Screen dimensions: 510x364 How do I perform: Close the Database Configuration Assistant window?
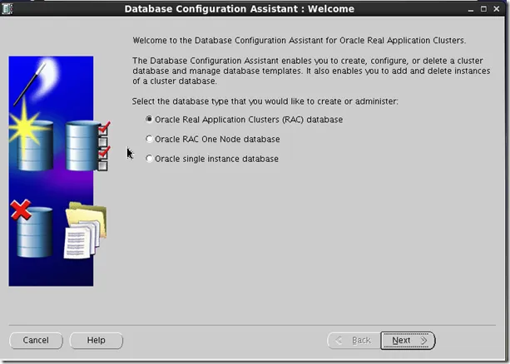pos(497,9)
